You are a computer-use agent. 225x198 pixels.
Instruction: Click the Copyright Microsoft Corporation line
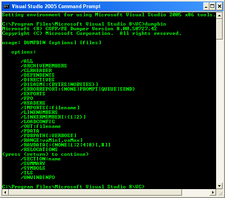click(x=92, y=33)
